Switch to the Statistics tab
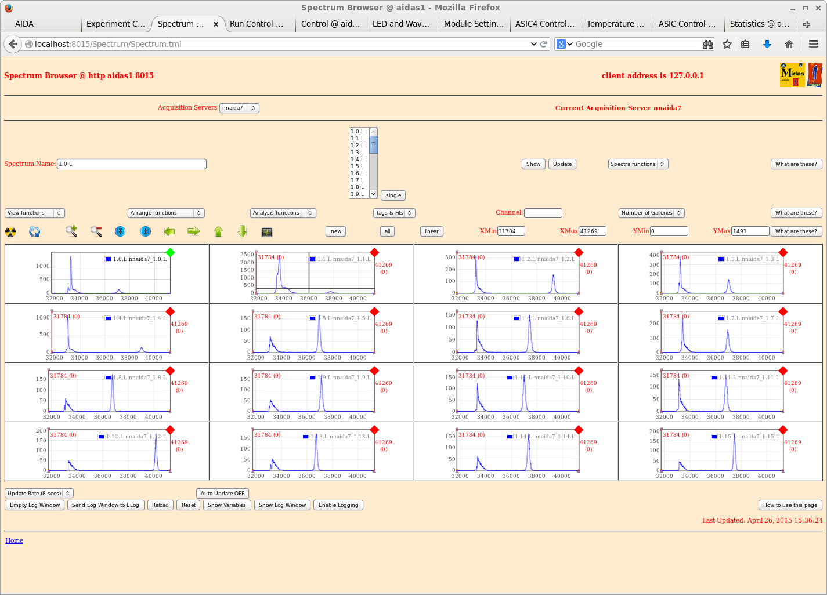This screenshot has height=595, width=827. click(760, 24)
